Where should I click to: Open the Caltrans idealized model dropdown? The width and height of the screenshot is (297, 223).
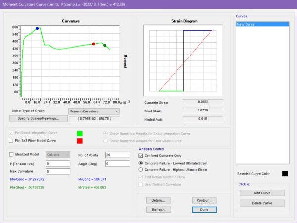click(x=57, y=155)
